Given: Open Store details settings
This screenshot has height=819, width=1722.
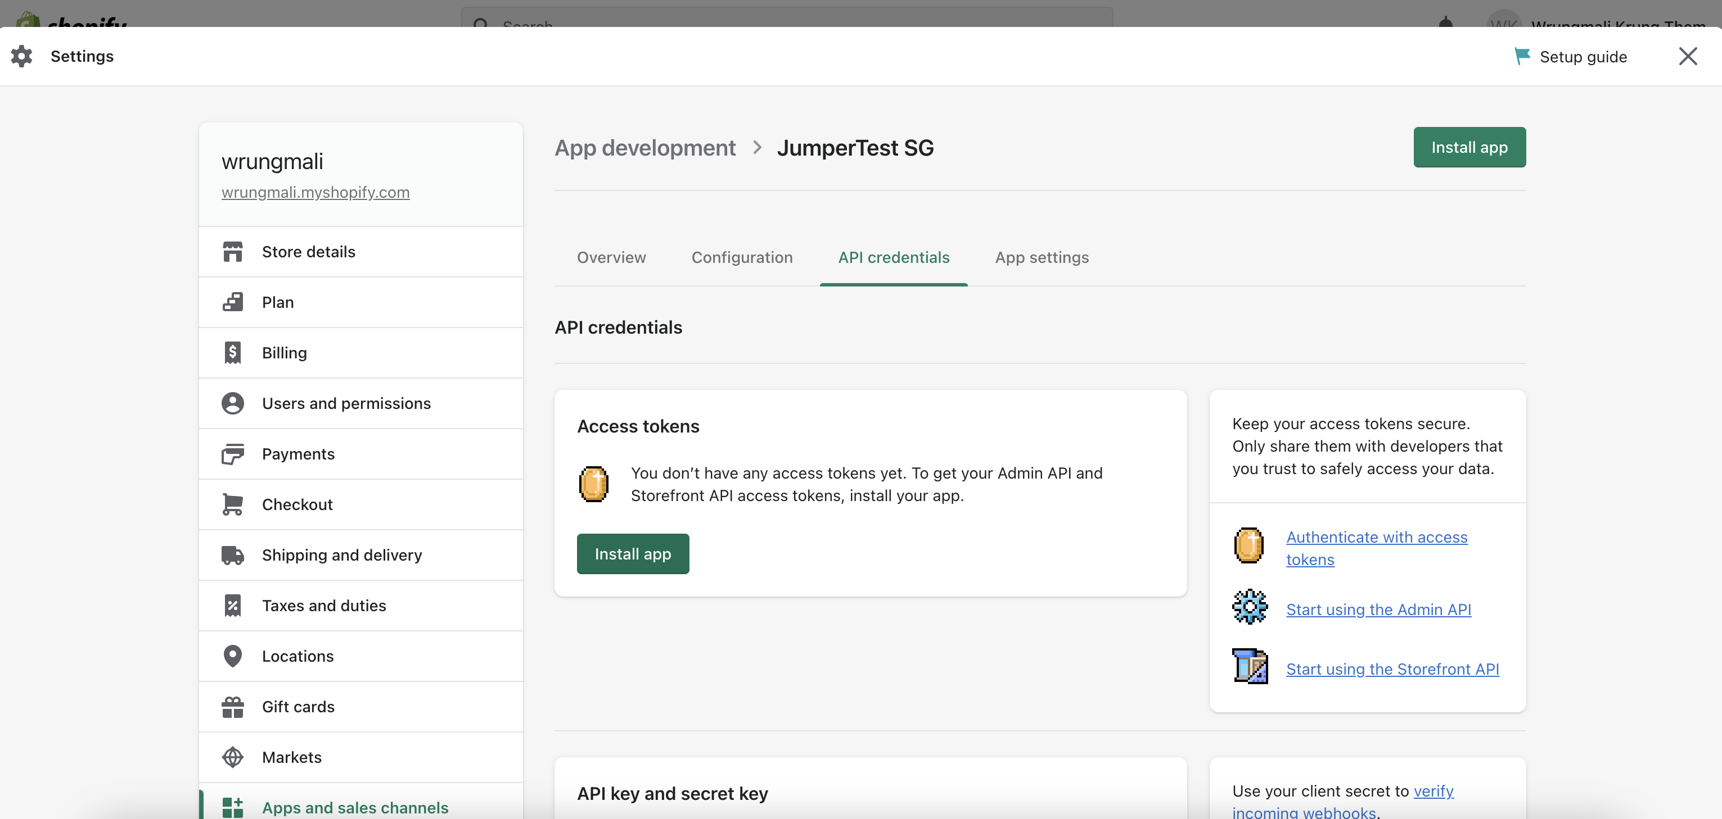Looking at the screenshot, I should pos(361,252).
